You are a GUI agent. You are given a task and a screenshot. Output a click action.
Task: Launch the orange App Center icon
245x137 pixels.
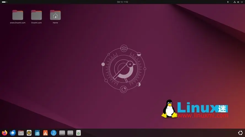(x=45, y=133)
